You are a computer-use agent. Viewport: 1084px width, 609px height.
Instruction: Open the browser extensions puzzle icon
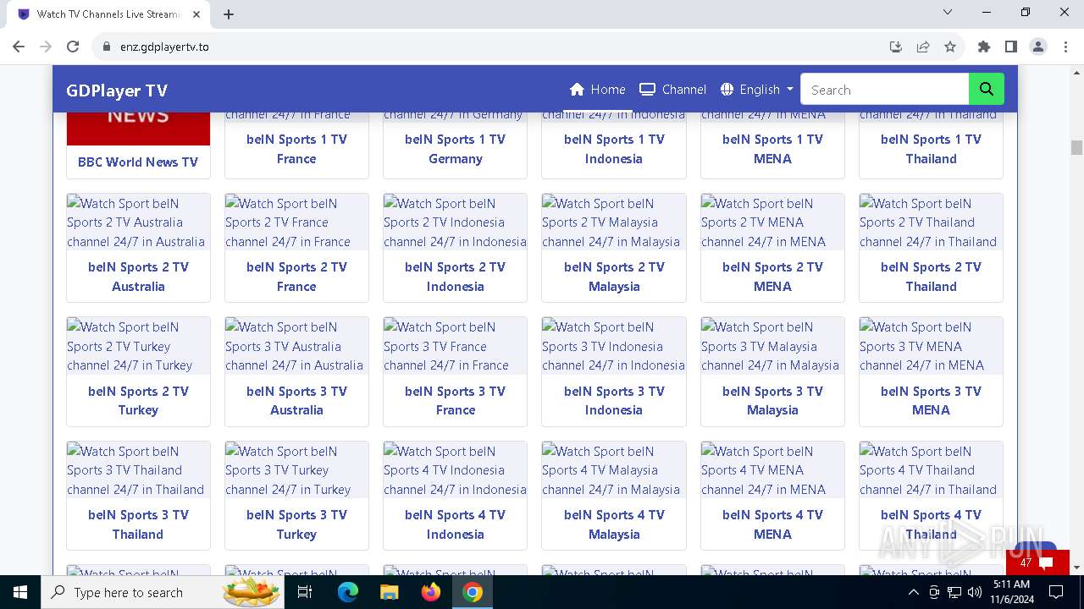click(983, 47)
